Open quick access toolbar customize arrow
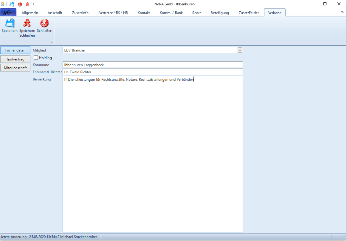347x241 pixels. (34, 4)
